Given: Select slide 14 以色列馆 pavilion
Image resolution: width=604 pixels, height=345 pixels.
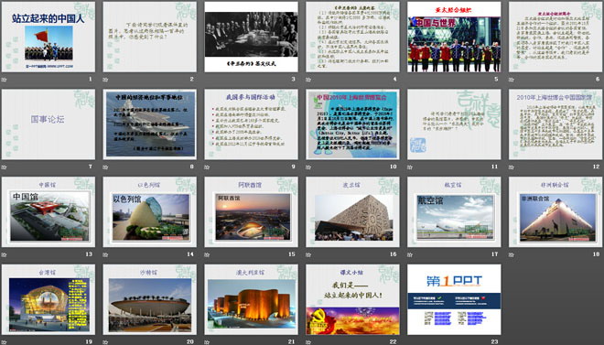Looking at the screenshot, I should coord(150,211).
